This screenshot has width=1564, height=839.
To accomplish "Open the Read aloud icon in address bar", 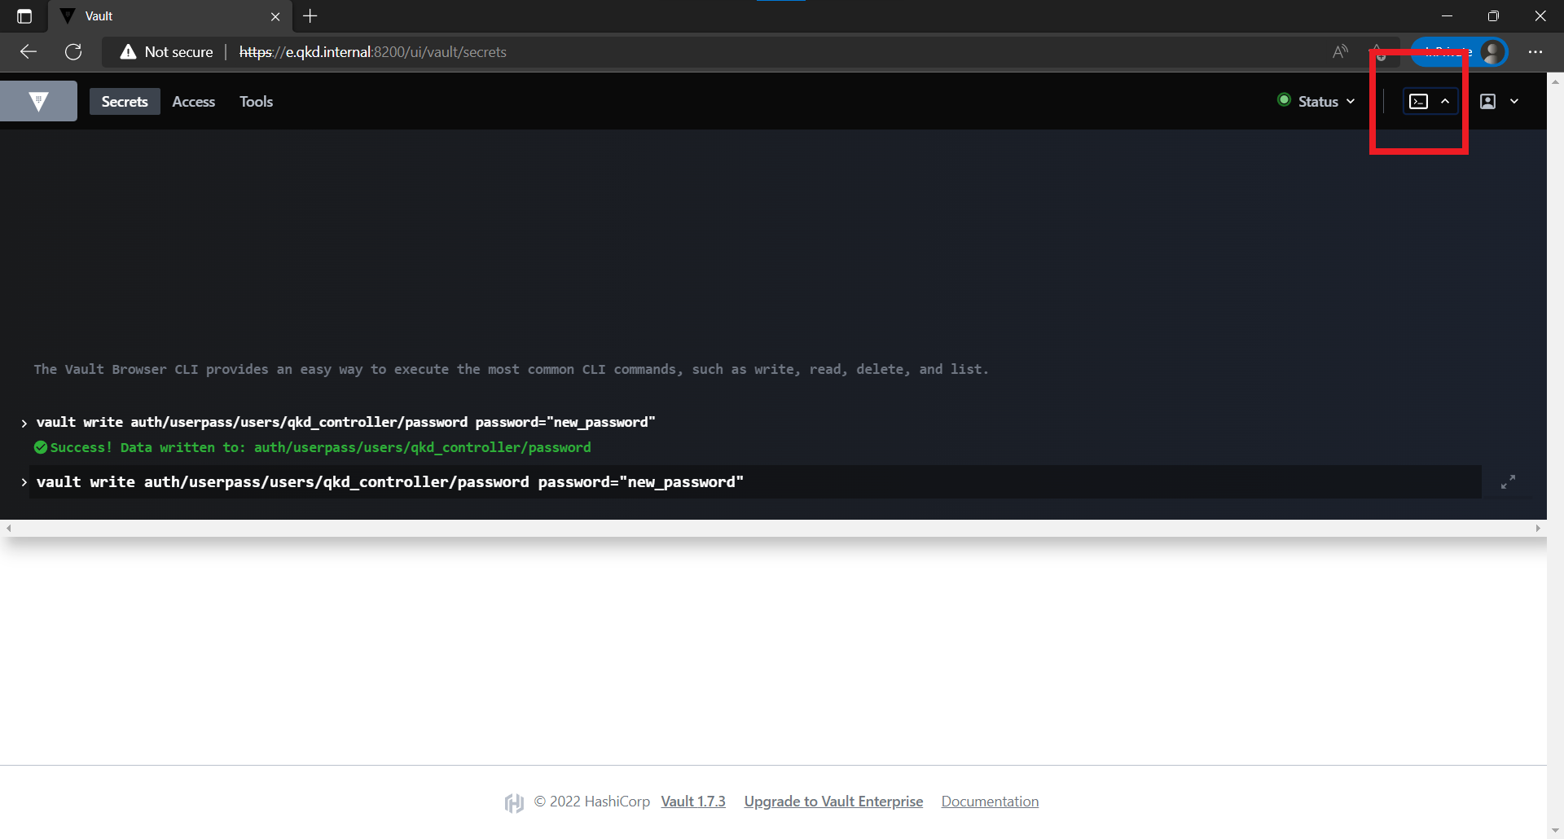I will click(1340, 52).
